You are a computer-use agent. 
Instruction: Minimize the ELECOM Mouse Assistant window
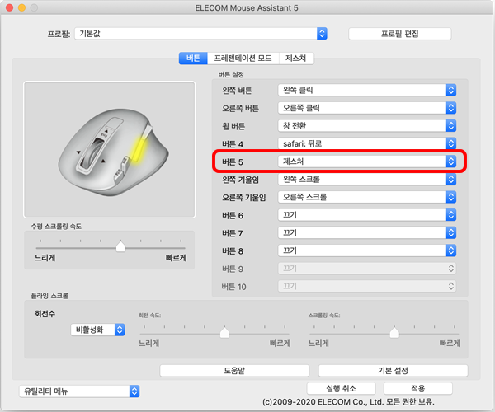tap(21, 8)
